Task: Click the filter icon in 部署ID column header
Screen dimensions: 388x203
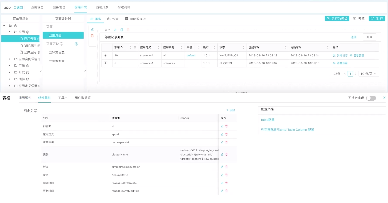Action: coord(135,47)
